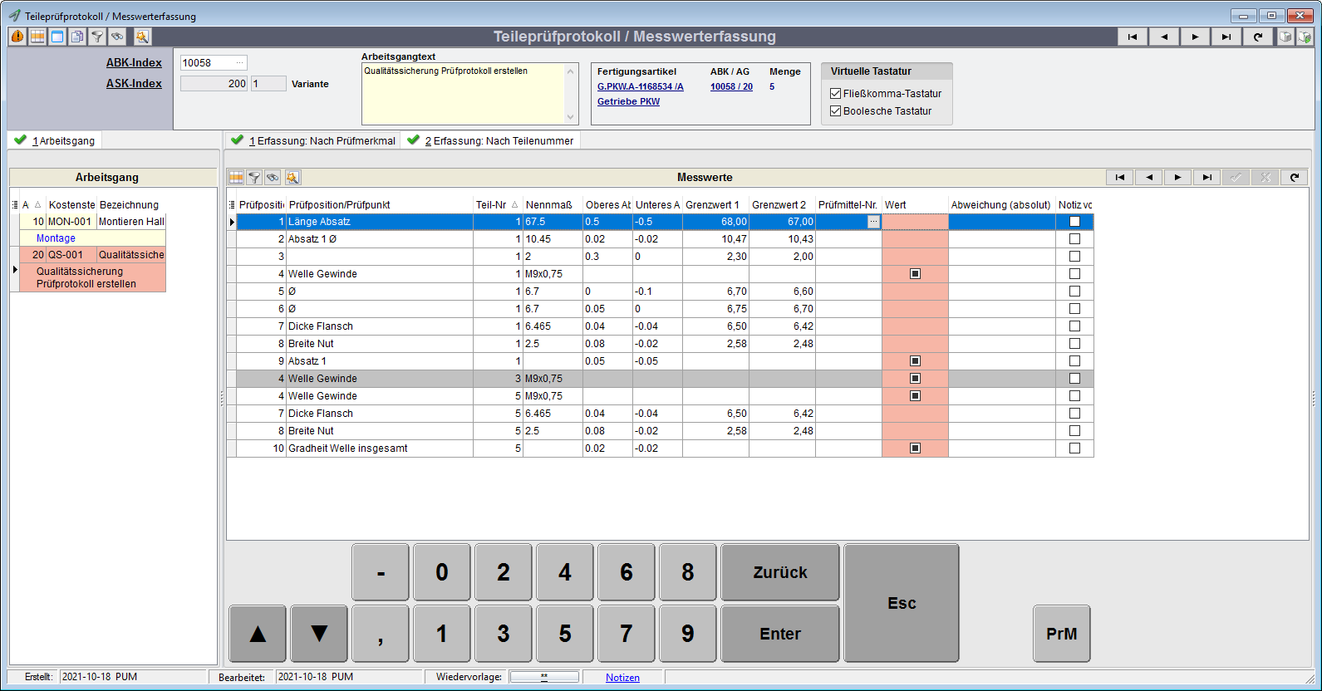Open column chooser icon in Arbeitsgang grid

[15, 204]
